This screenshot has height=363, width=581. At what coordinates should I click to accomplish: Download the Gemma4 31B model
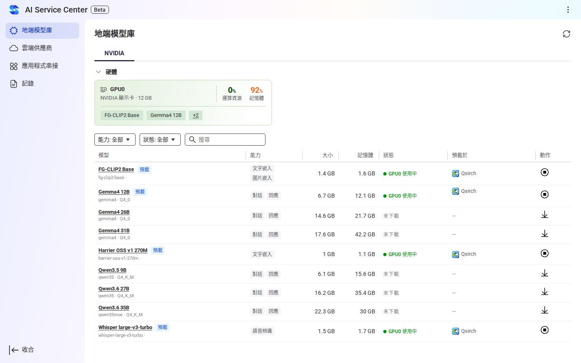[545, 234]
